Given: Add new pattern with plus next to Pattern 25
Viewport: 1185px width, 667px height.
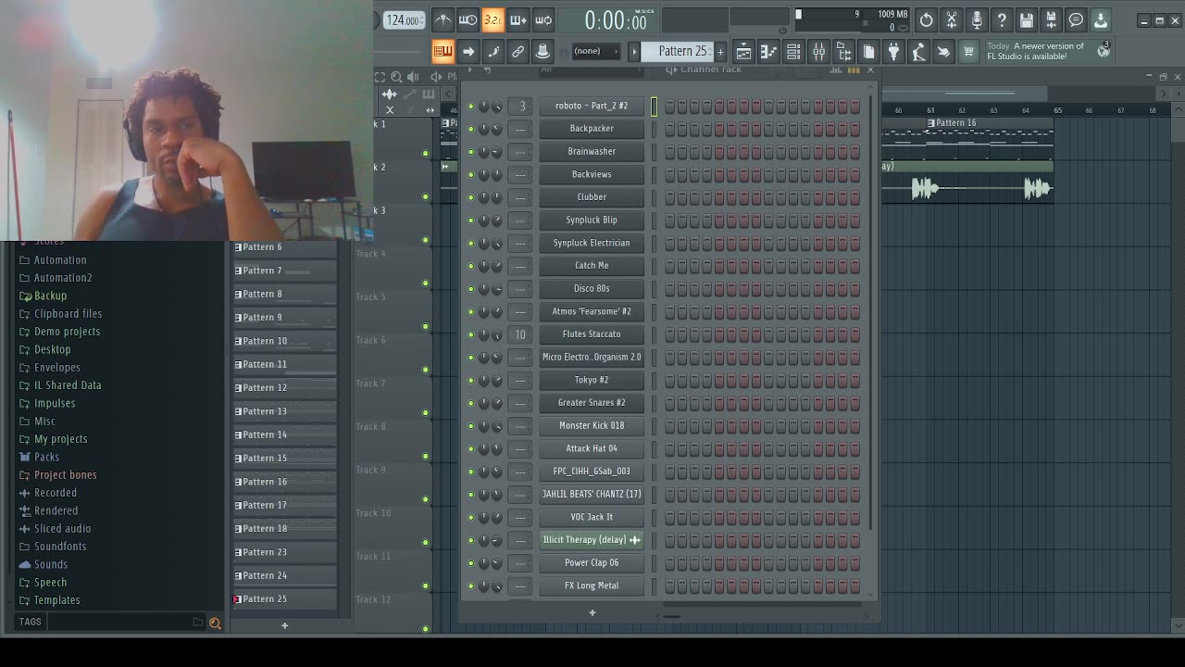Looking at the screenshot, I should point(720,52).
